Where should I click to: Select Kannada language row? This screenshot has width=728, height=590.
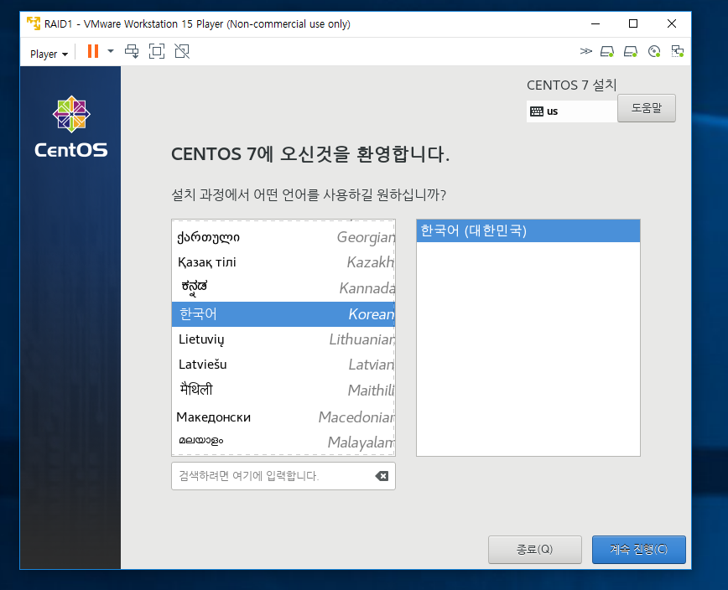[x=283, y=287]
